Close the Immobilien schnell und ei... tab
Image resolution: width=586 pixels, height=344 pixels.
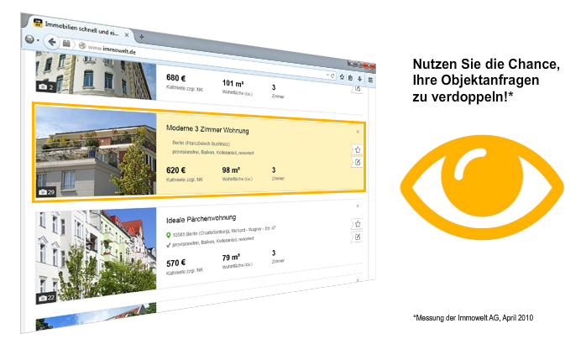(127, 34)
